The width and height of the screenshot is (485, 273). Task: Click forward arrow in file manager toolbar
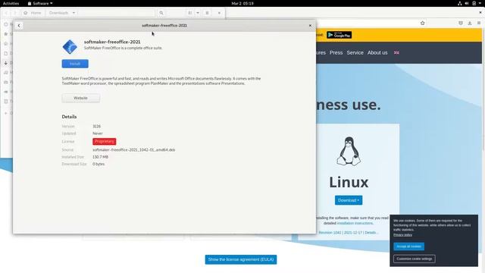[x=14, y=13]
